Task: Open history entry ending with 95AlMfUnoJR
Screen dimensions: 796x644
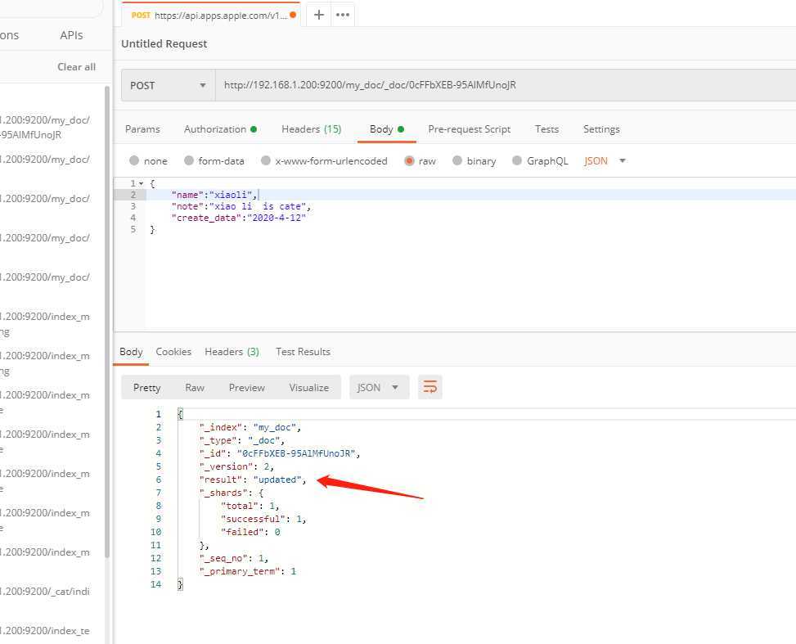Action: point(45,127)
